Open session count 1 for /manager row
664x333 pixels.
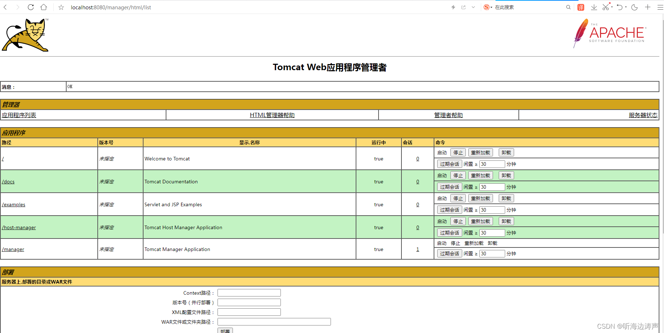pyautogui.click(x=418, y=249)
